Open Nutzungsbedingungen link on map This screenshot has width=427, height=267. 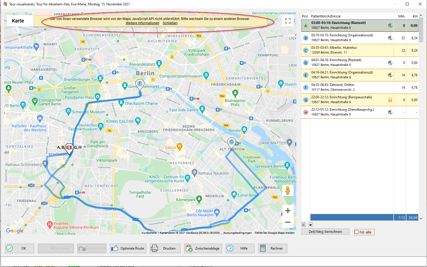point(238,233)
